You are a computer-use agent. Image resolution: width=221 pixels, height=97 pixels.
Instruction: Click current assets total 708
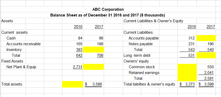pyautogui.click(x=100, y=55)
